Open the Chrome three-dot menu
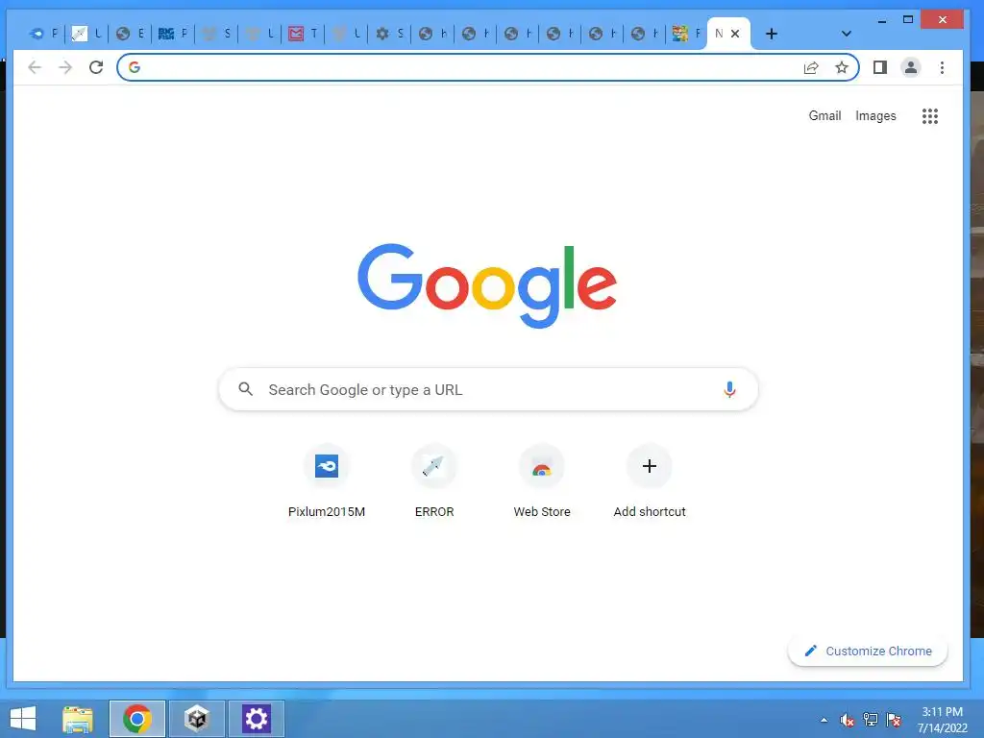 point(942,67)
